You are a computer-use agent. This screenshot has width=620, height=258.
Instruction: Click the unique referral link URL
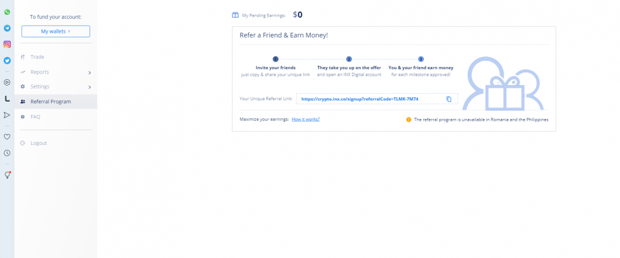pyautogui.click(x=359, y=99)
